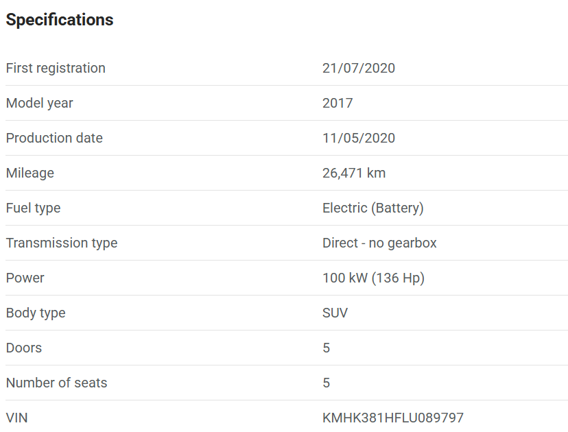Click the VIN label
Image resolution: width=568 pixels, height=432 pixels.
(17, 418)
